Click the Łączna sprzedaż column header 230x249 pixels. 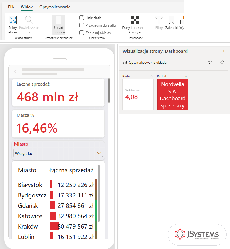point(71,170)
